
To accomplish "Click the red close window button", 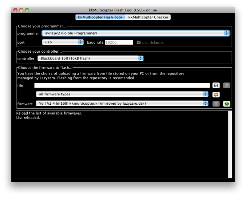I will [x=15, y=10].
